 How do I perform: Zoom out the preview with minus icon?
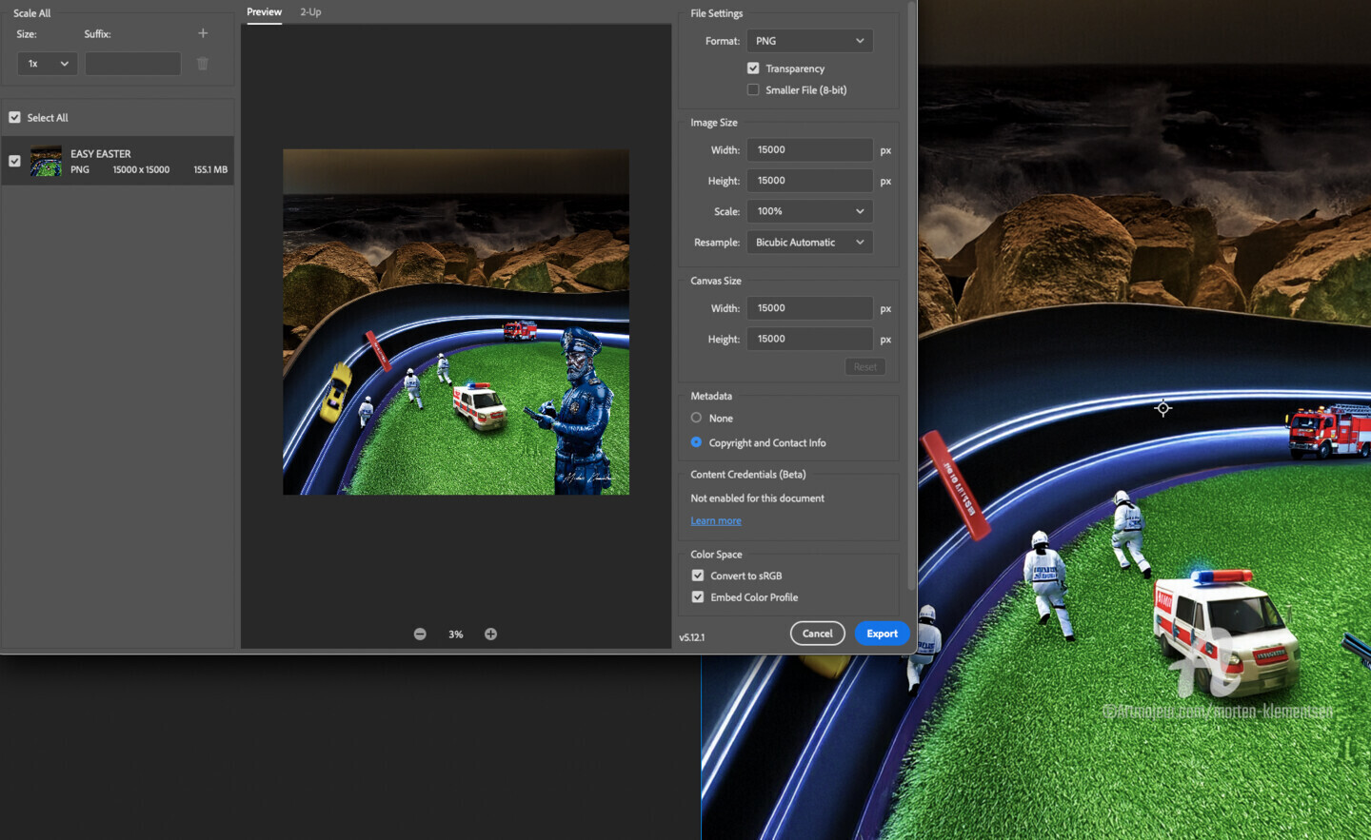tap(420, 635)
